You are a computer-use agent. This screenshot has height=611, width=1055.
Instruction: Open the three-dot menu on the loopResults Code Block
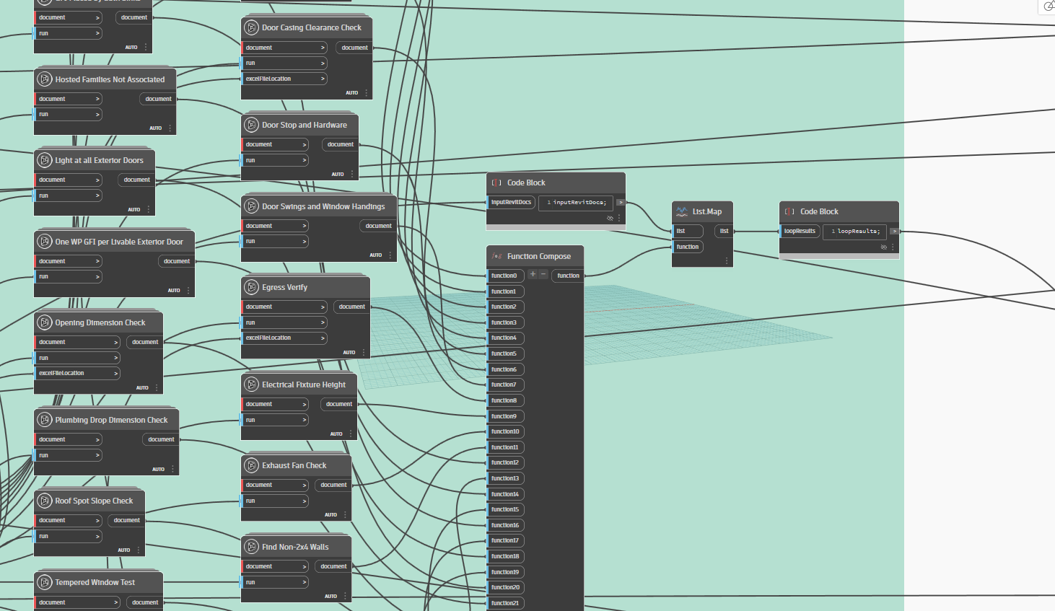pyautogui.click(x=893, y=247)
